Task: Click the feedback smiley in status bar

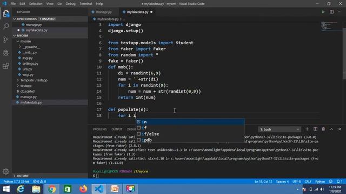Action: coord(330,182)
